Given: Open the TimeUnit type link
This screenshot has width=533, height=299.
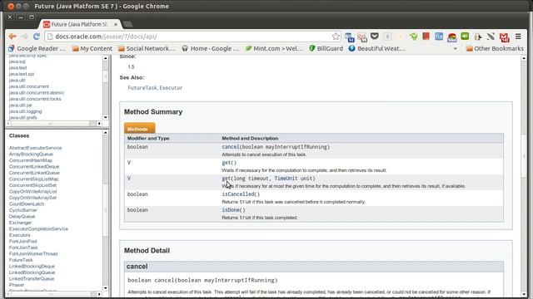Looking at the screenshot, I should point(286,179).
